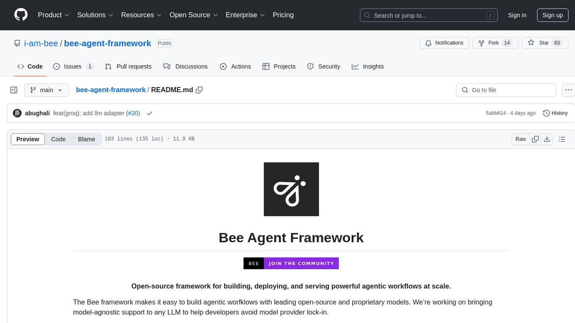Viewport: 575px width, 323px height.
Task: View commit checks status checkmark
Action: 149,113
